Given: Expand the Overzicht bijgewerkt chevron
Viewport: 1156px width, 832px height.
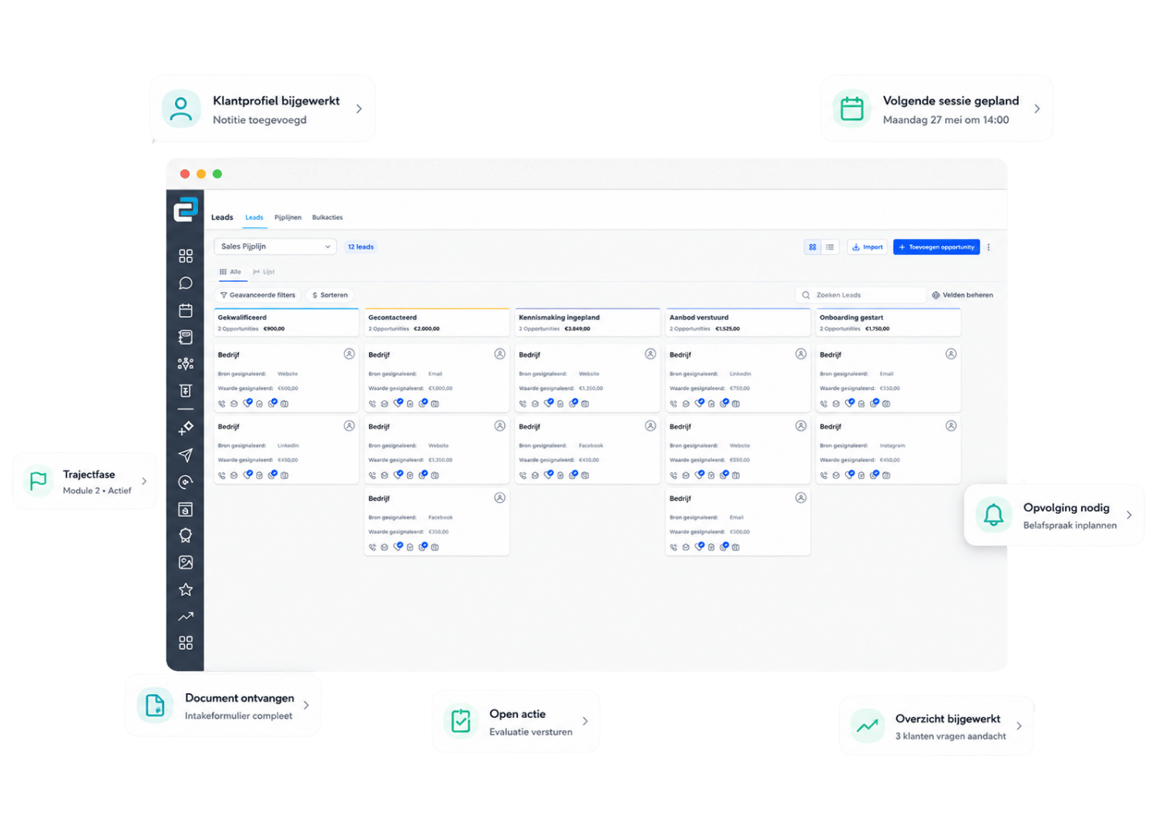Looking at the screenshot, I should (1019, 726).
